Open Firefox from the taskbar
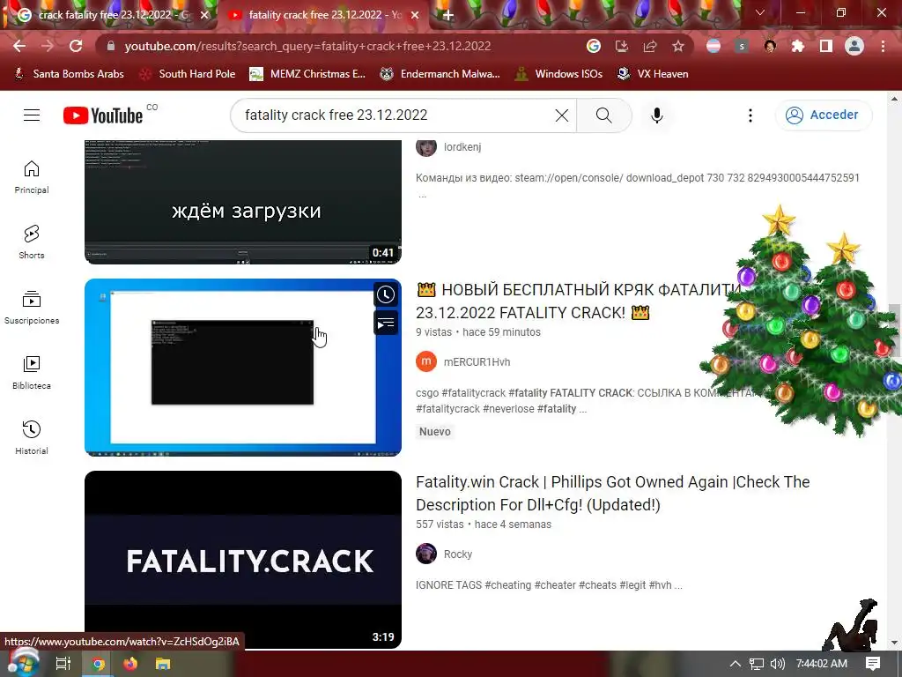 point(130,664)
